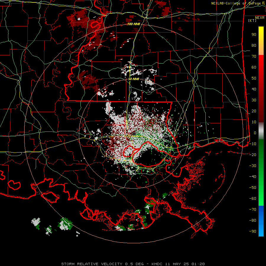Click the 90 value on velocity scale
266x266 pixels.
tap(254, 35)
